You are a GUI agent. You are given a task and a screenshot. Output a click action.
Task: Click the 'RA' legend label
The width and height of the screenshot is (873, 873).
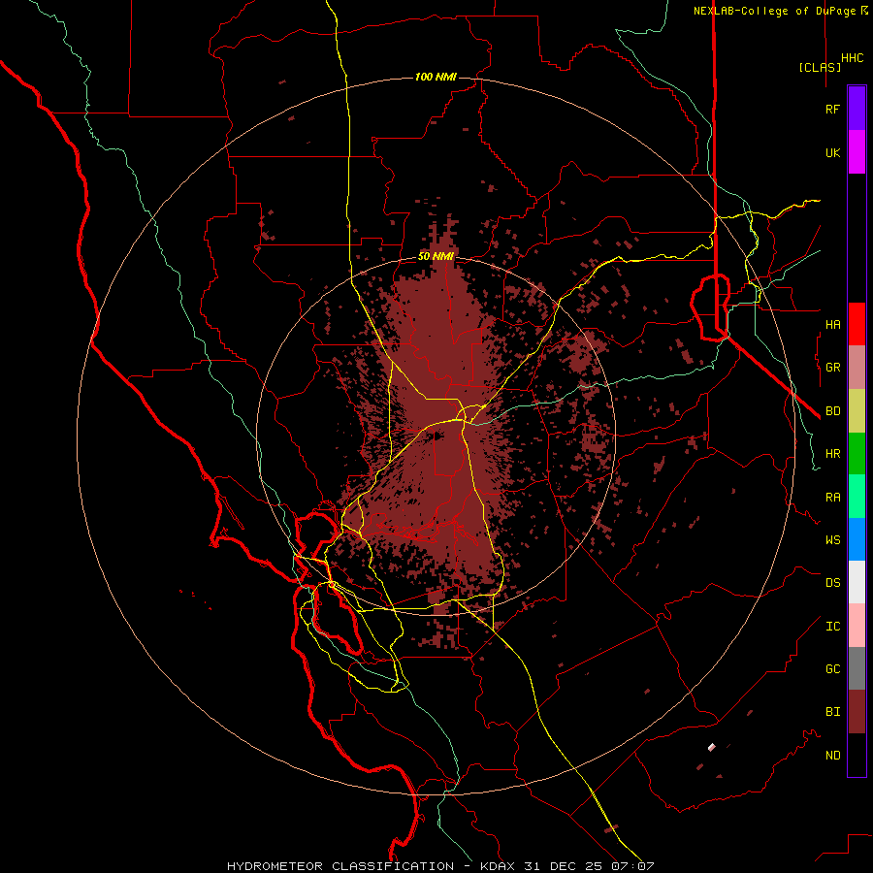pos(832,498)
